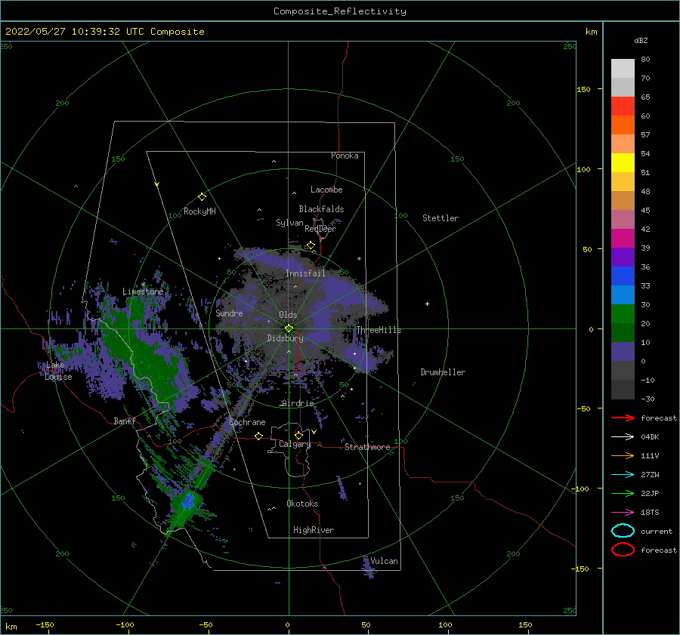Click the Stettler city label
Screen dimensions: 680x635
click(440, 218)
